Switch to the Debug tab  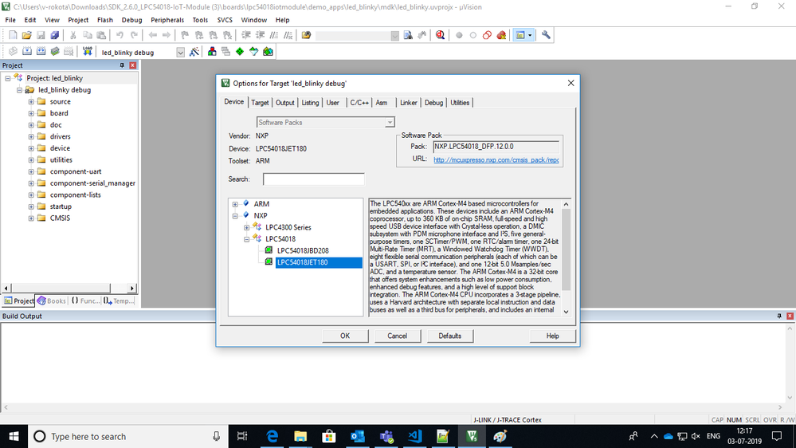point(433,103)
